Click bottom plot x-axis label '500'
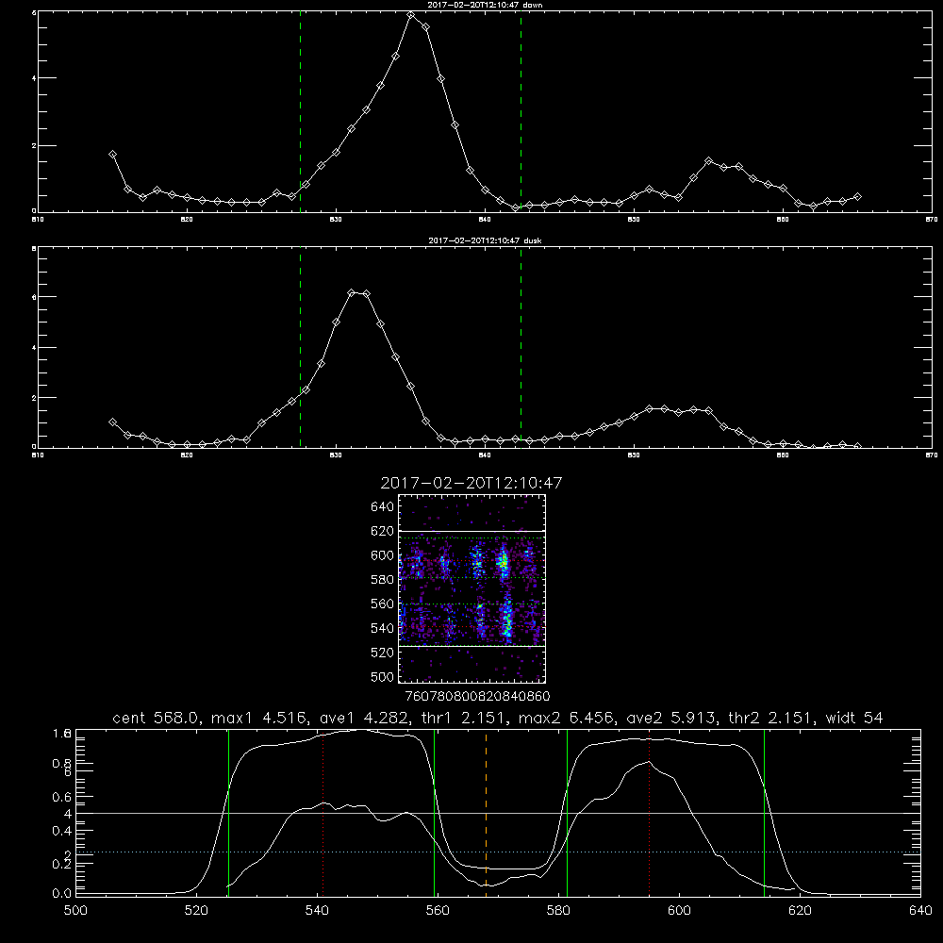Screen dimensions: 943x943 tap(75, 911)
